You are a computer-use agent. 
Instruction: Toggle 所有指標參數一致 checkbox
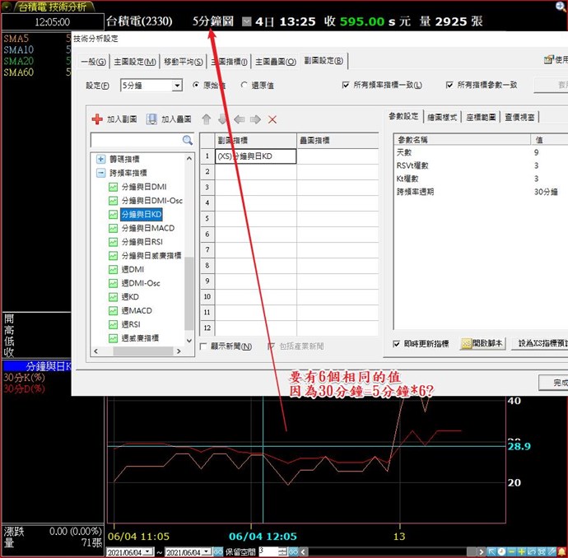pos(450,85)
